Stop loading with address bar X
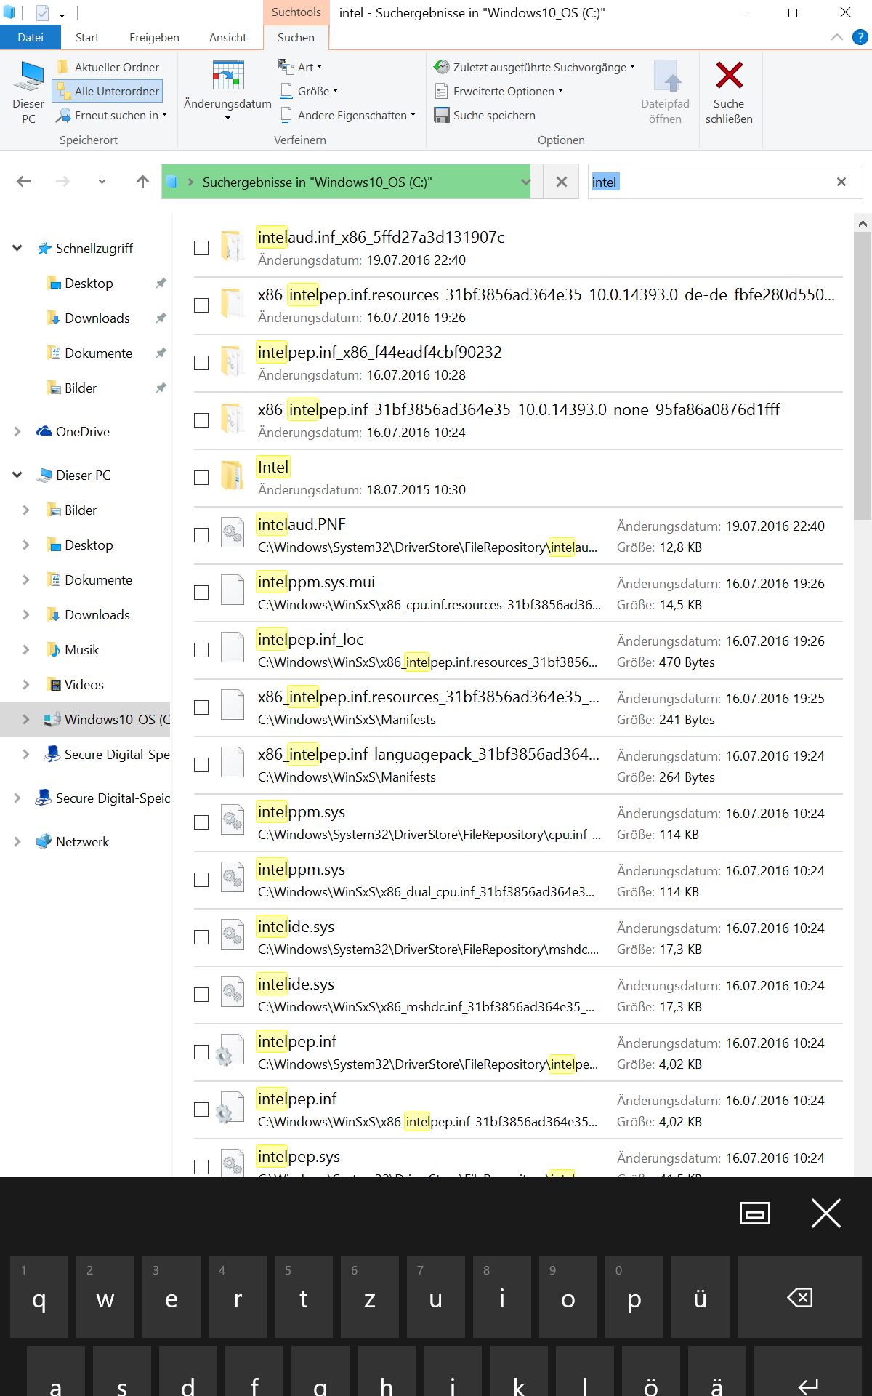 [x=561, y=182]
